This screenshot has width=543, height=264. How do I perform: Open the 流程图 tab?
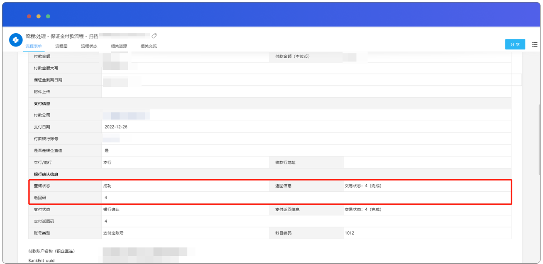pos(61,46)
